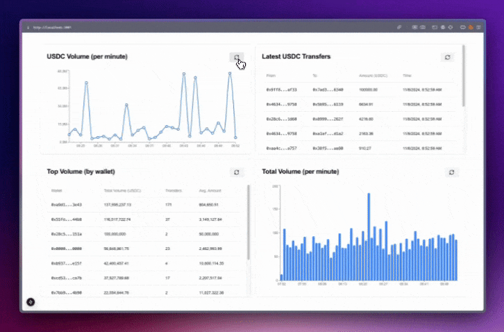Refresh the USDC Volume (per minute) chart

237,57
